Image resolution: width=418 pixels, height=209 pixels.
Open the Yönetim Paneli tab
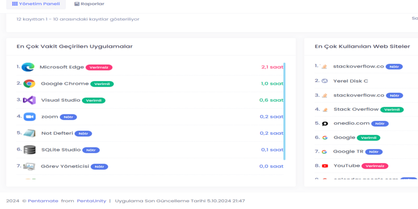pyautogui.click(x=32, y=4)
